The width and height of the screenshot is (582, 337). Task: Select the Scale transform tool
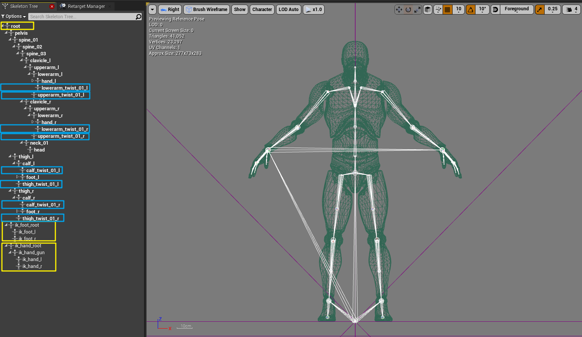pyautogui.click(x=417, y=10)
